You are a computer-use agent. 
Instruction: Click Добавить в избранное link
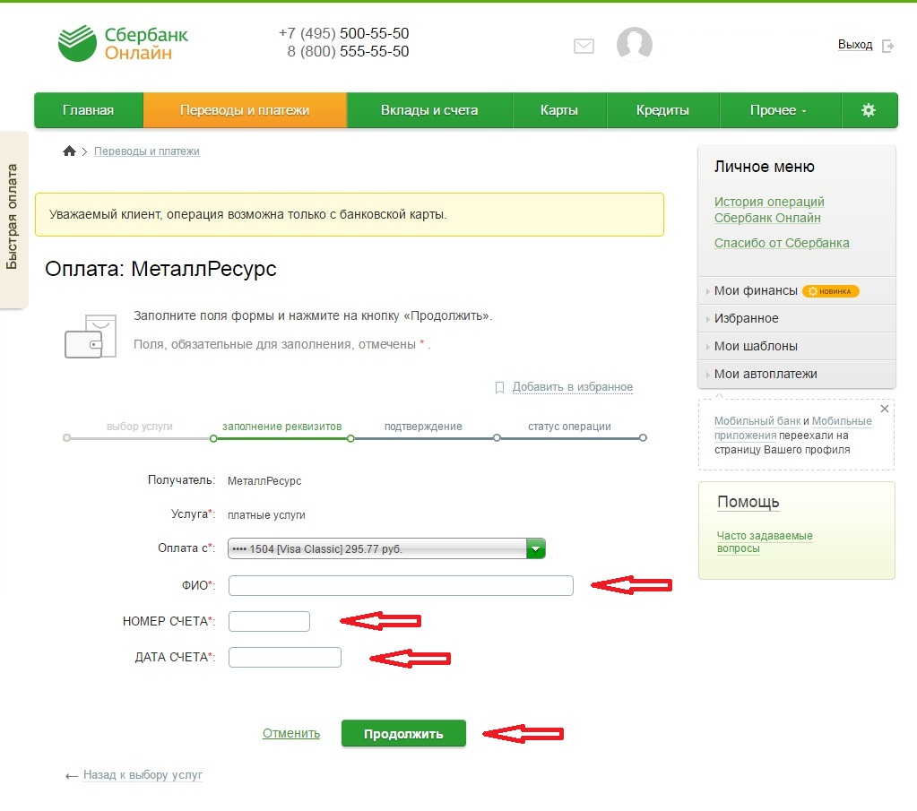pyautogui.click(x=573, y=386)
